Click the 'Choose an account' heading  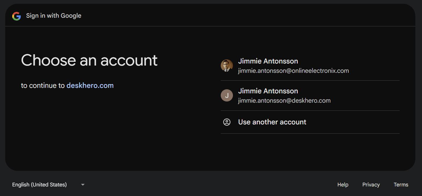89,60
